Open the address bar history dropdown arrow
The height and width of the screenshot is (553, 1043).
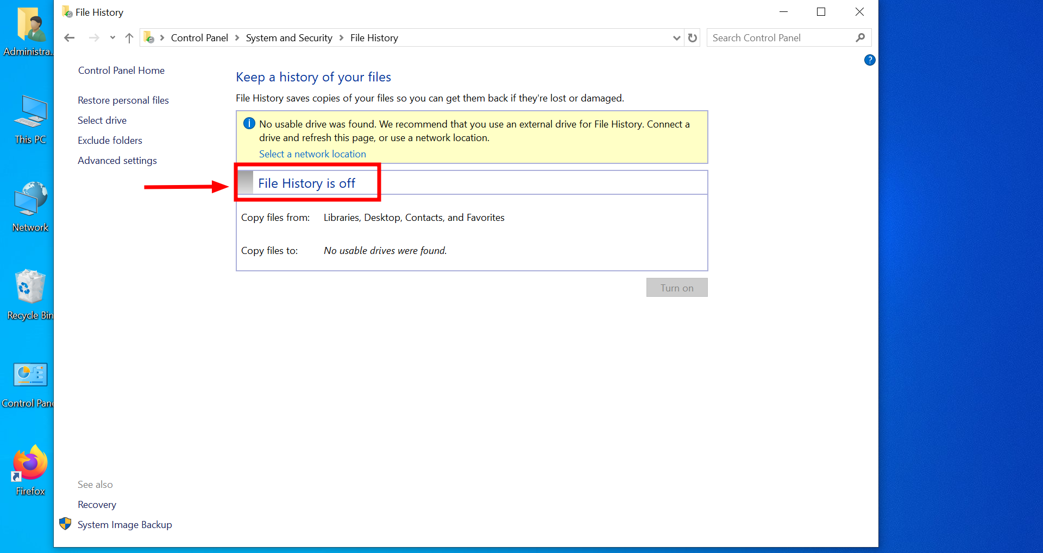click(x=676, y=37)
